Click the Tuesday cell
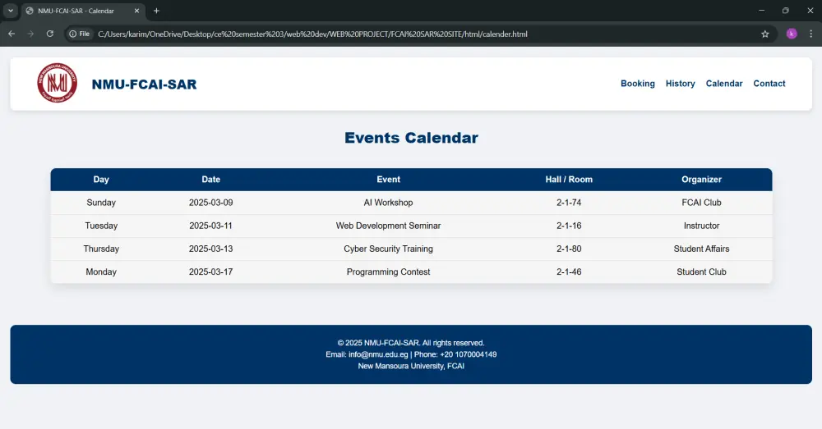 [x=101, y=226]
